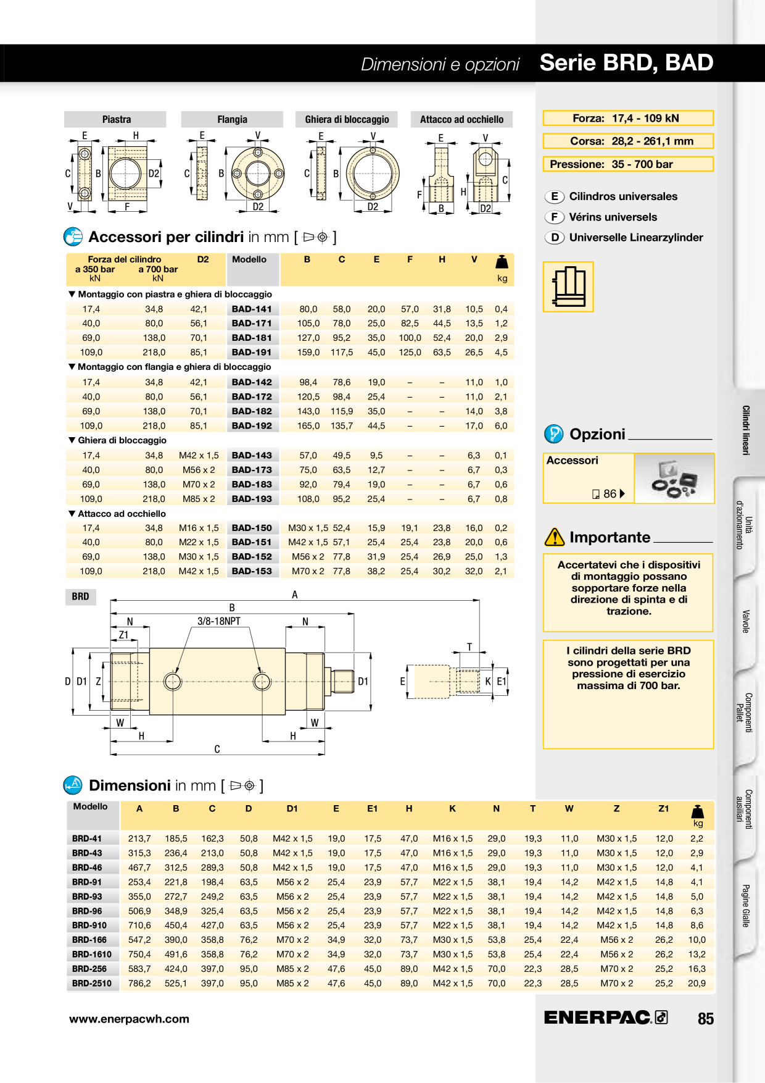Click the BRD-166 row label
The width and height of the screenshot is (765, 1083).
[x=89, y=940]
